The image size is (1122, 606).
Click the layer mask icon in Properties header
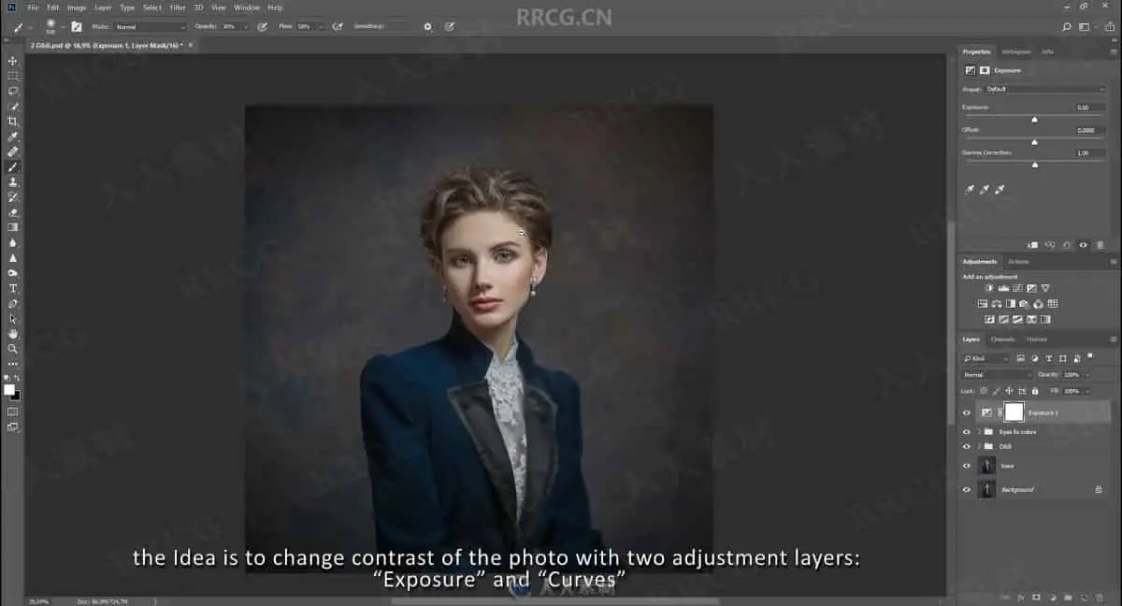tap(985, 70)
